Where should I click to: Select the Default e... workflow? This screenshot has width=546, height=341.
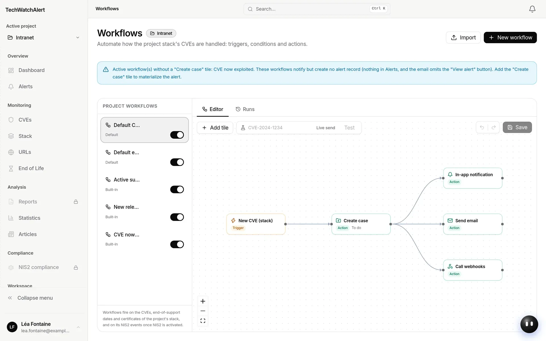pyautogui.click(x=144, y=157)
